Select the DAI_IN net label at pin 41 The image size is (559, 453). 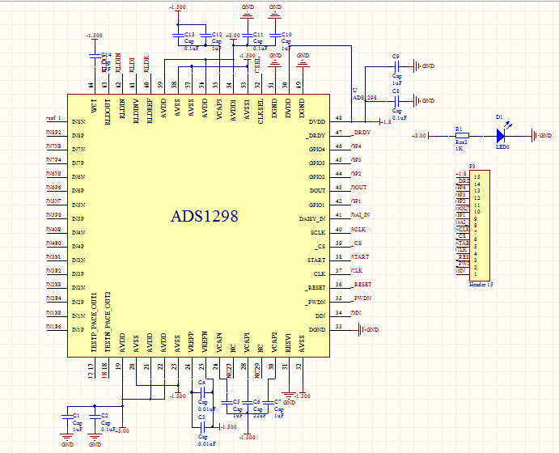pyautogui.click(x=361, y=215)
